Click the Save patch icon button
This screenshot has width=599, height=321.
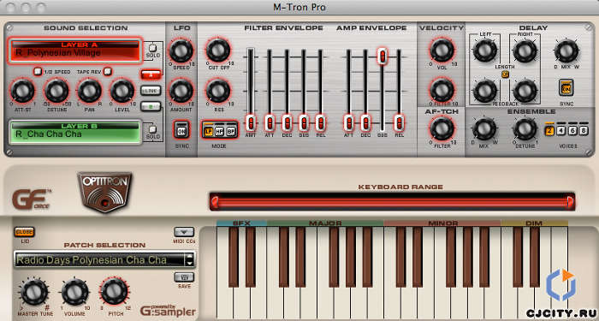pos(184,277)
